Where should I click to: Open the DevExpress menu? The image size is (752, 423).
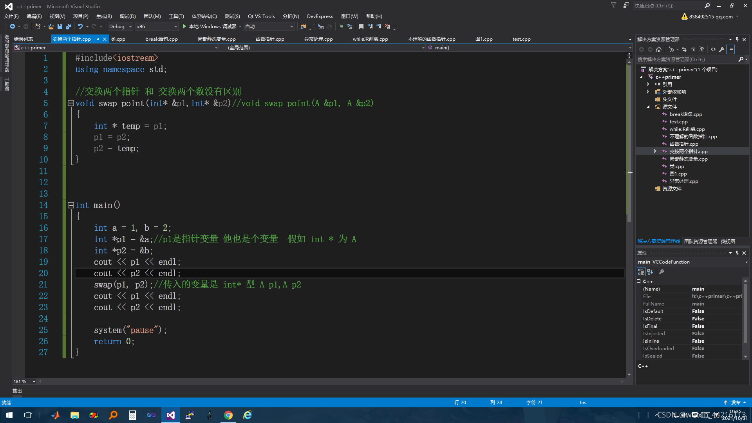(320, 16)
